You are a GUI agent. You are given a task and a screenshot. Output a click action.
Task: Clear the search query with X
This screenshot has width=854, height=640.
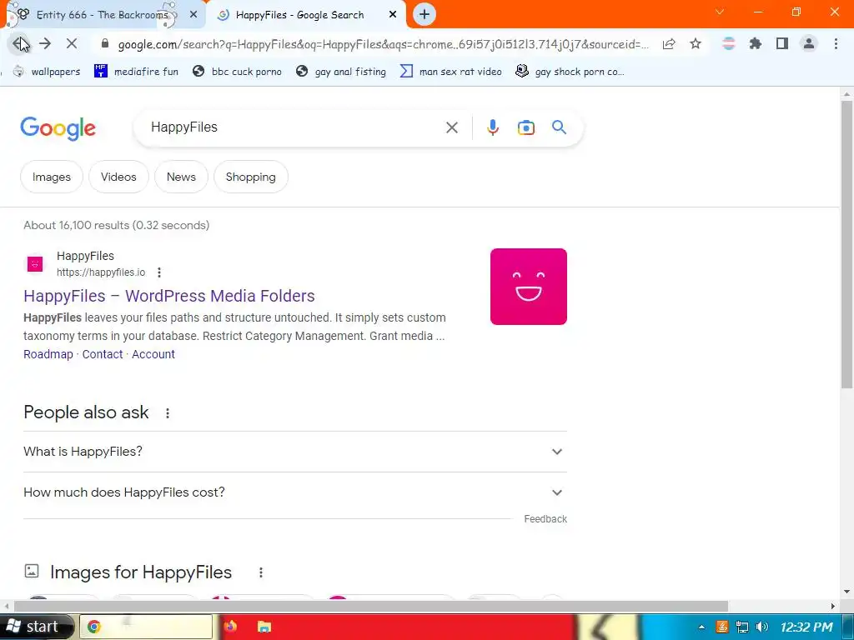click(x=451, y=127)
